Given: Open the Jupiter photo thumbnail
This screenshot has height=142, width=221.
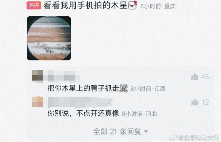Looking at the screenshot, I should (x=49, y=38).
